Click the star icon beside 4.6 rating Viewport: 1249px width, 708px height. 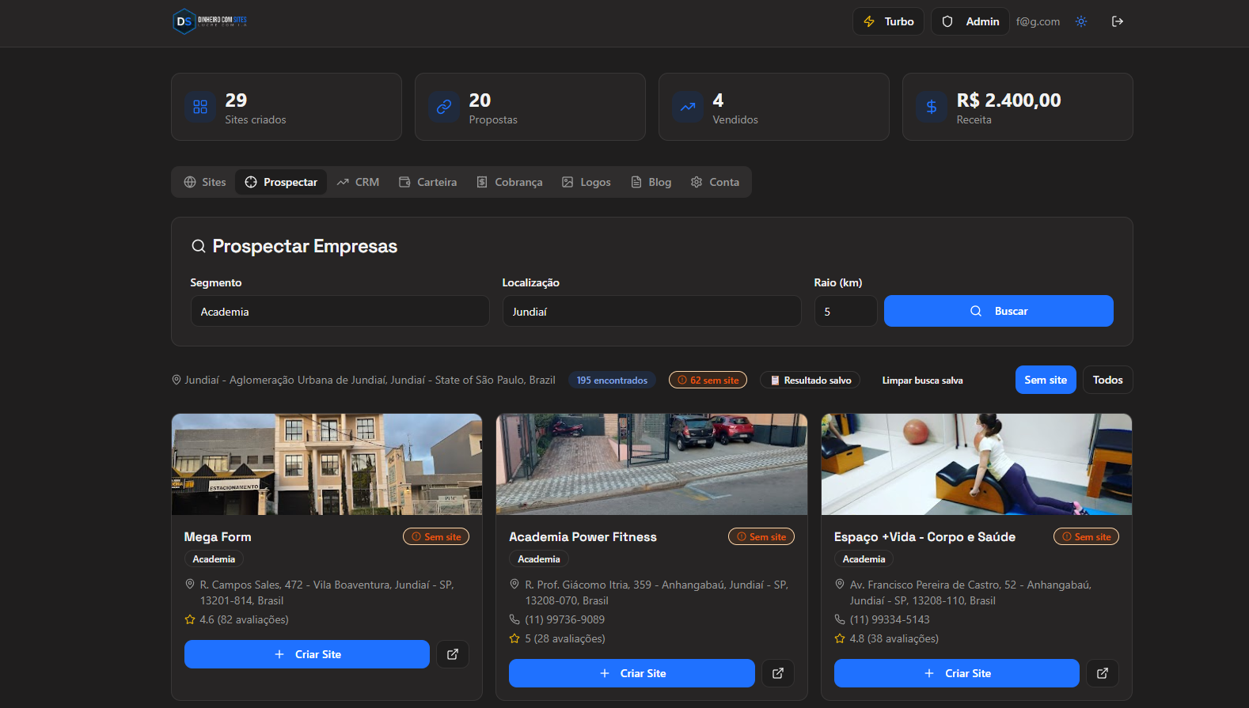190,619
